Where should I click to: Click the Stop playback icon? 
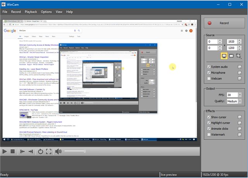pos(13,151)
